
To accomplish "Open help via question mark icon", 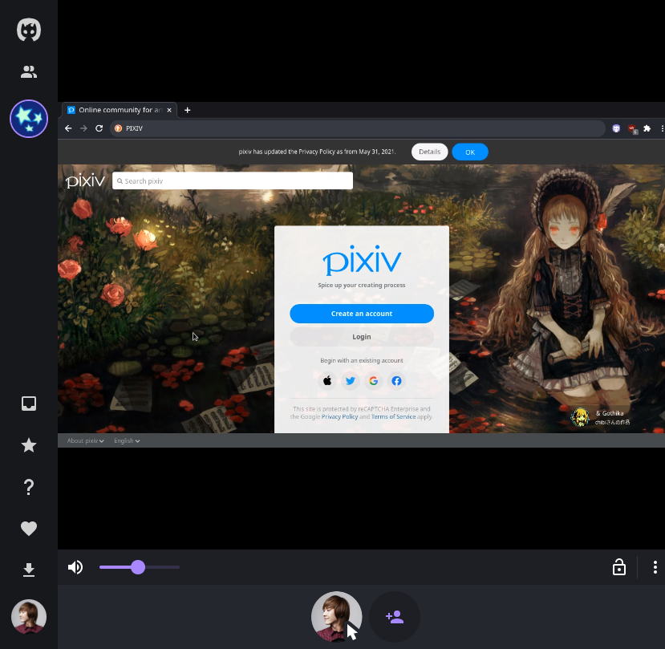I will (29, 487).
